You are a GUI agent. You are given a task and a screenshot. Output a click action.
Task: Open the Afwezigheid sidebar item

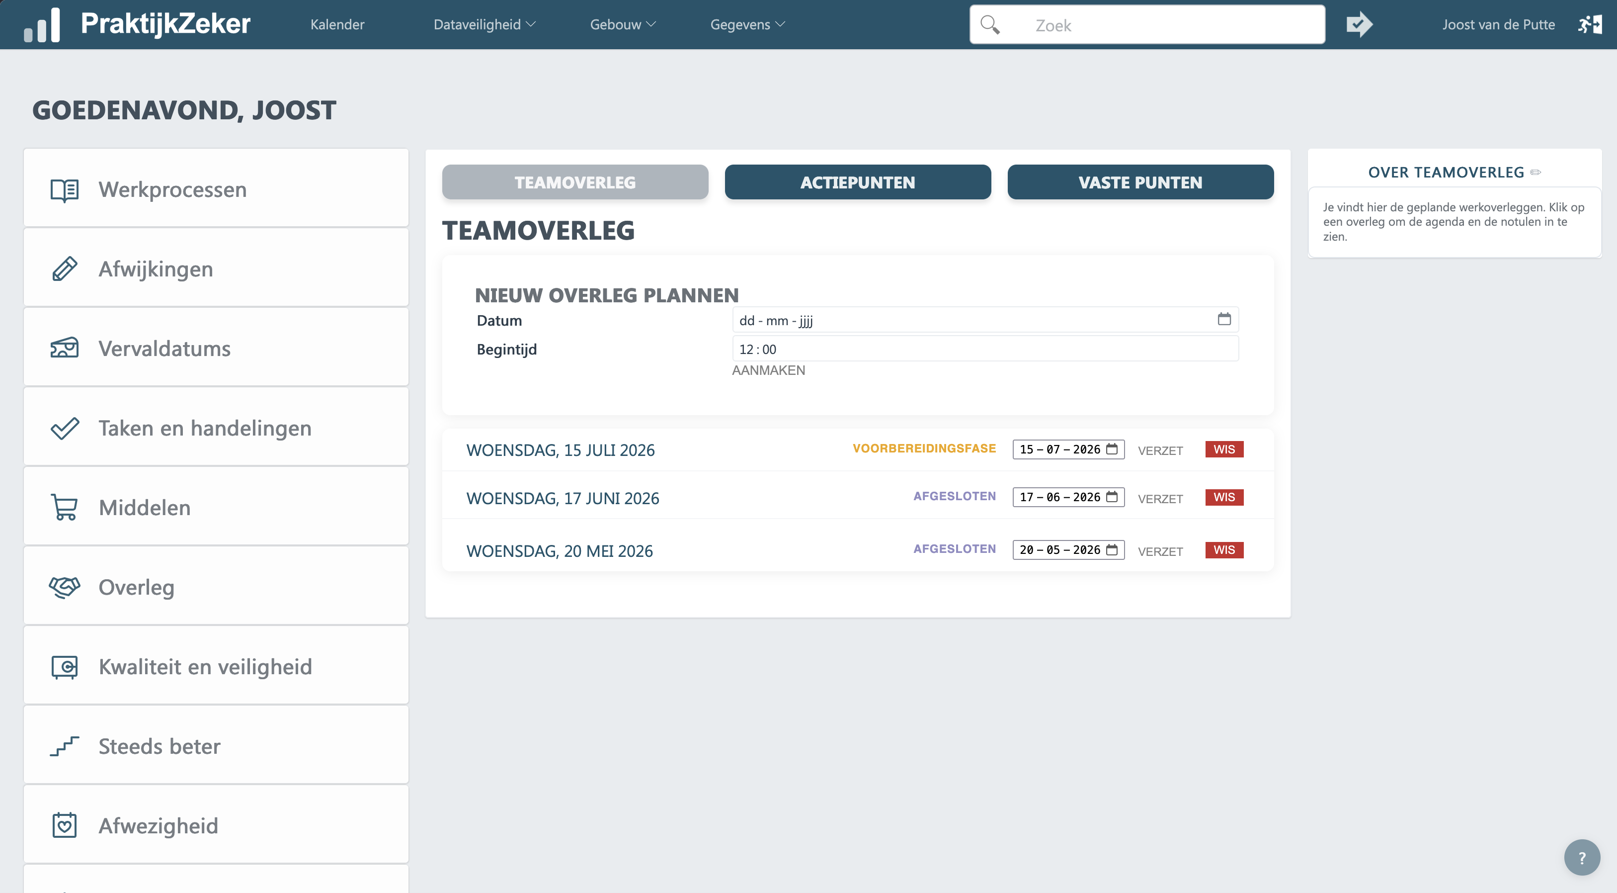(216, 824)
